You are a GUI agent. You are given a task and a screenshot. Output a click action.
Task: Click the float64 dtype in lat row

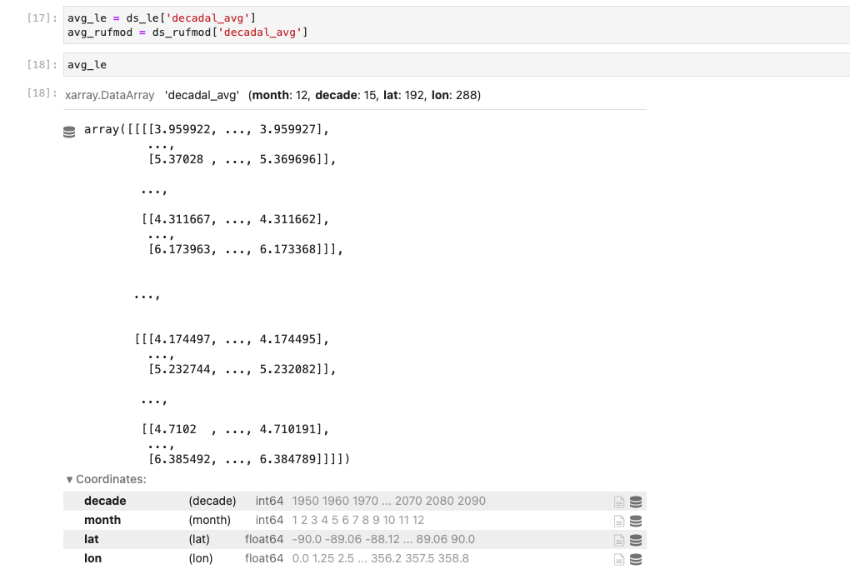point(264,539)
